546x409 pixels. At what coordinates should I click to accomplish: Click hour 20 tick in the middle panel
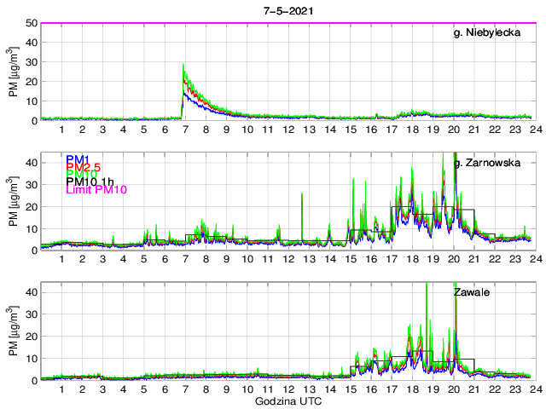453,260
